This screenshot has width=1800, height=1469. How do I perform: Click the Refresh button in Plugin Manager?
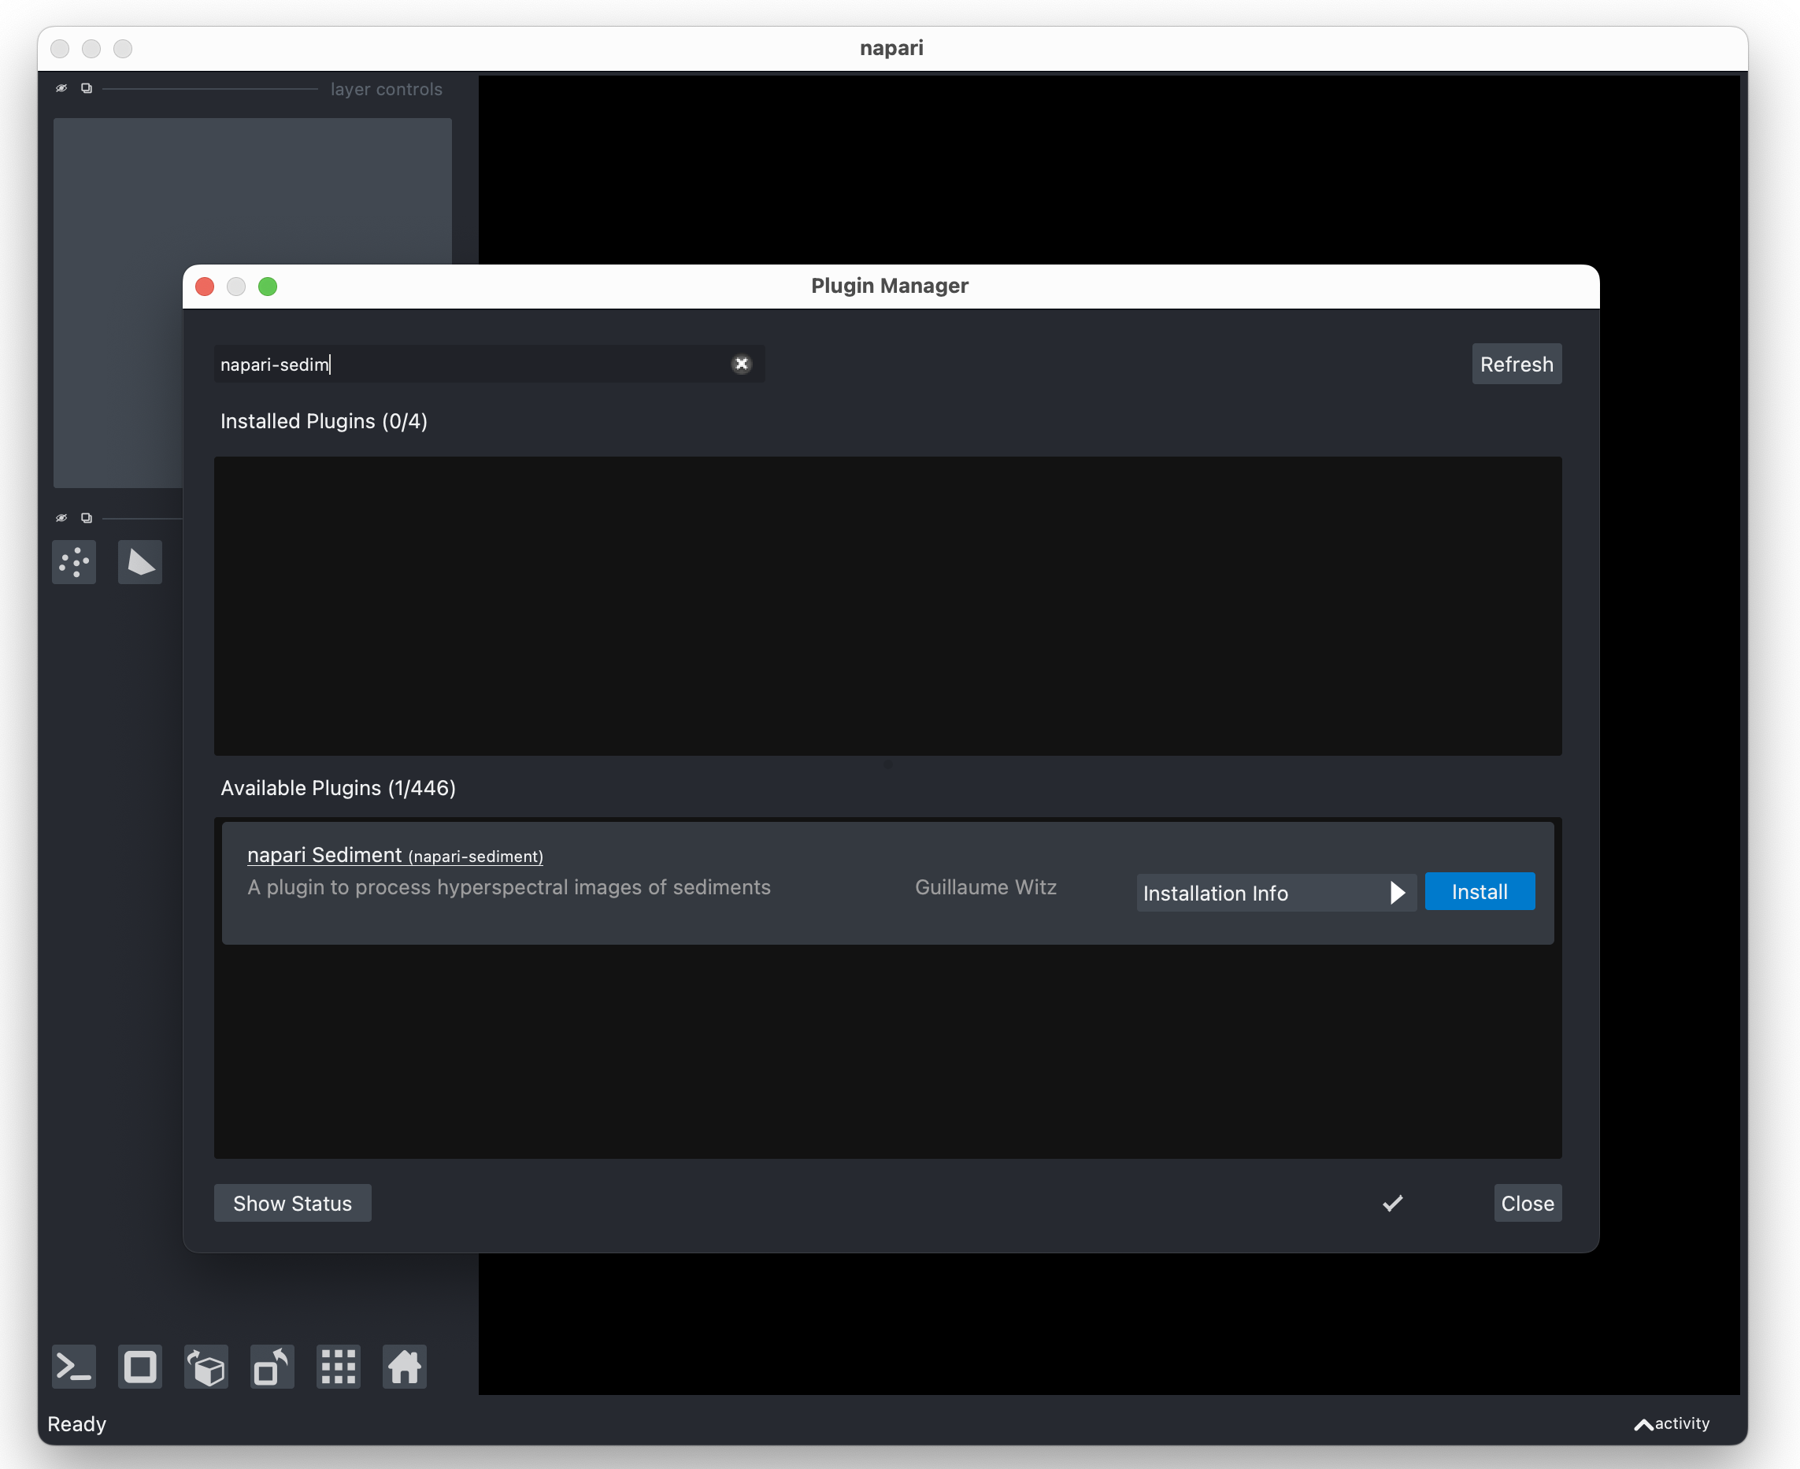click(1517, 364)
